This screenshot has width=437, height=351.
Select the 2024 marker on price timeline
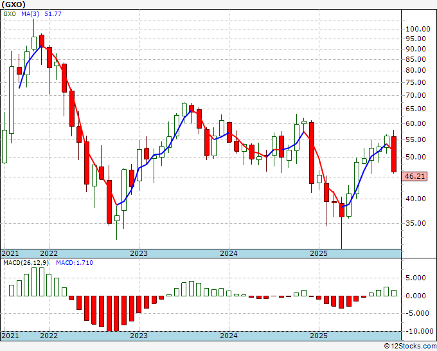[229, 253]
